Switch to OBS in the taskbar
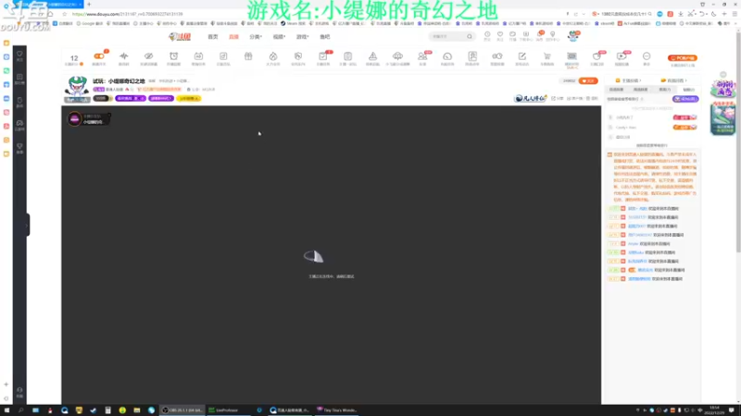This screenshot has height=416, width=741. 182,410
